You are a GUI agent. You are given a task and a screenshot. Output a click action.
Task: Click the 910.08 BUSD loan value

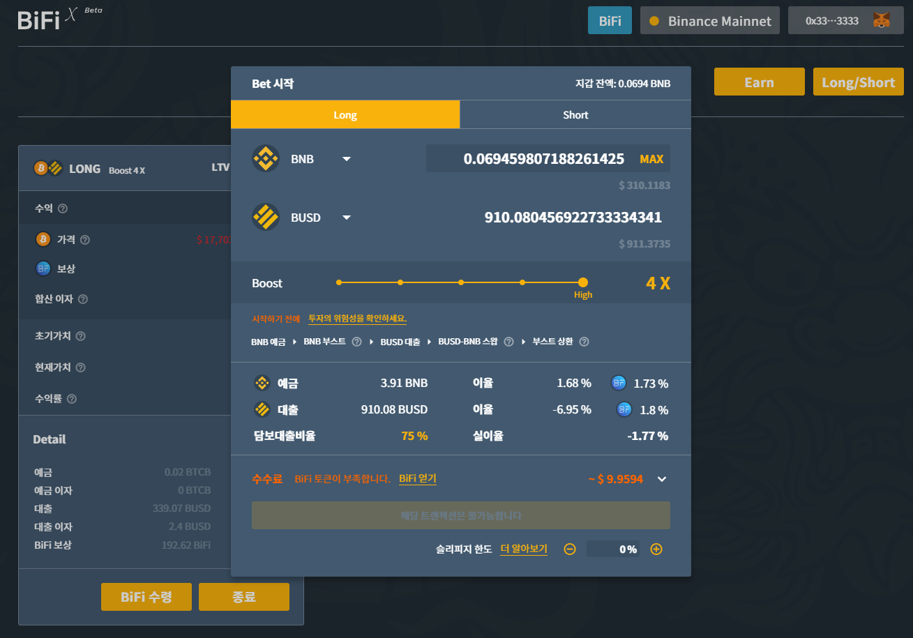[394, 409]
